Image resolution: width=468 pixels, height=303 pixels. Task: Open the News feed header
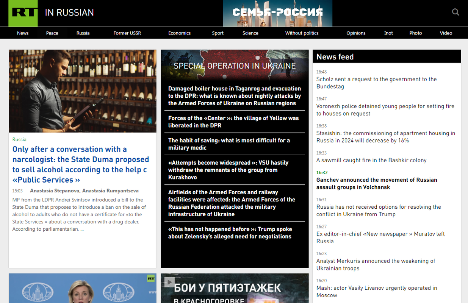[335, 57]
